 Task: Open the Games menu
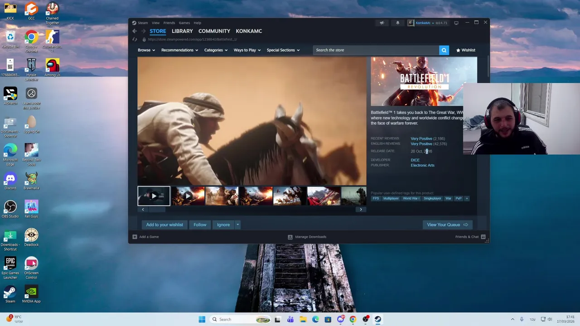coord(184,23)
